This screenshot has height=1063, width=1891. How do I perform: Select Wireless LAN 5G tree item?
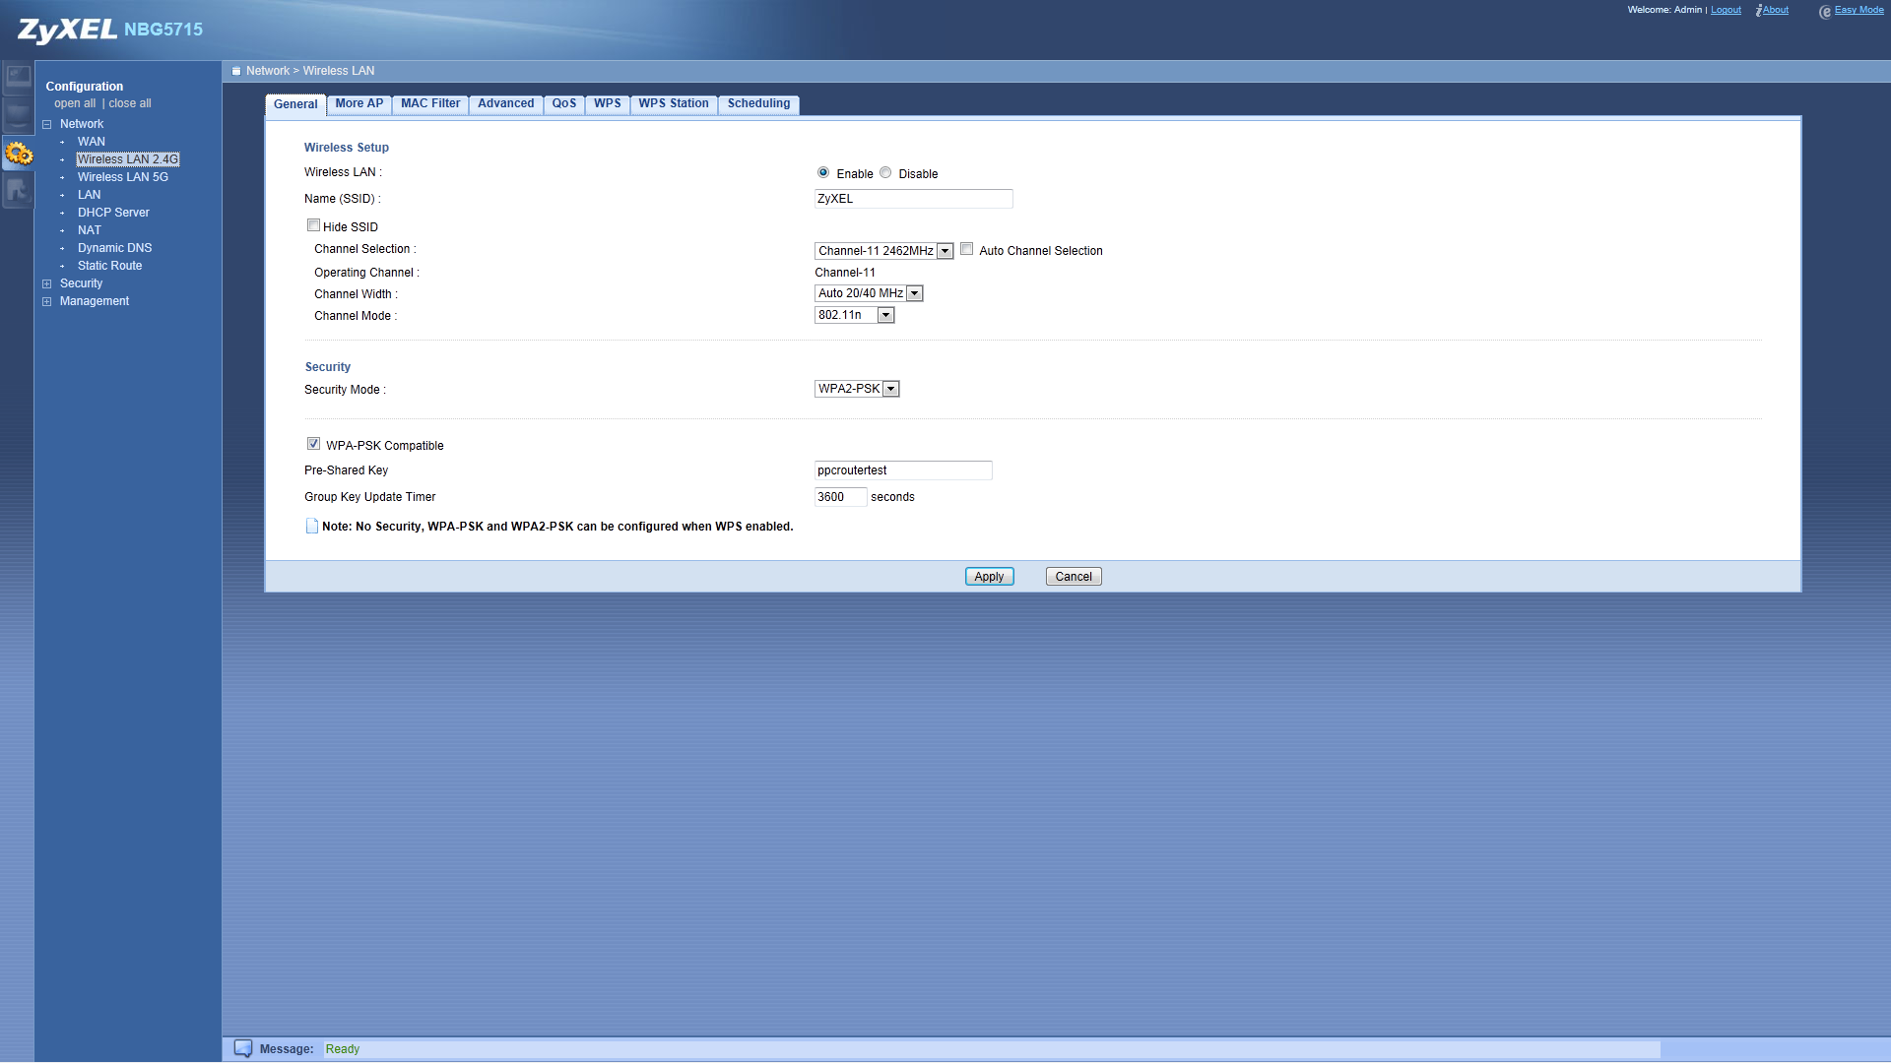pyautogui.click(x=123, y=177)
